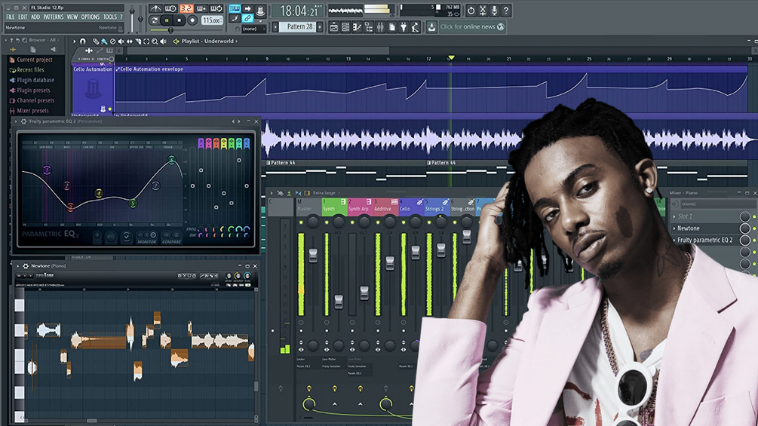Image resolution: width=758 pixels, height=426 pixels.
Task: Expand Channel presets folder
Action: [x=32, y=100]
